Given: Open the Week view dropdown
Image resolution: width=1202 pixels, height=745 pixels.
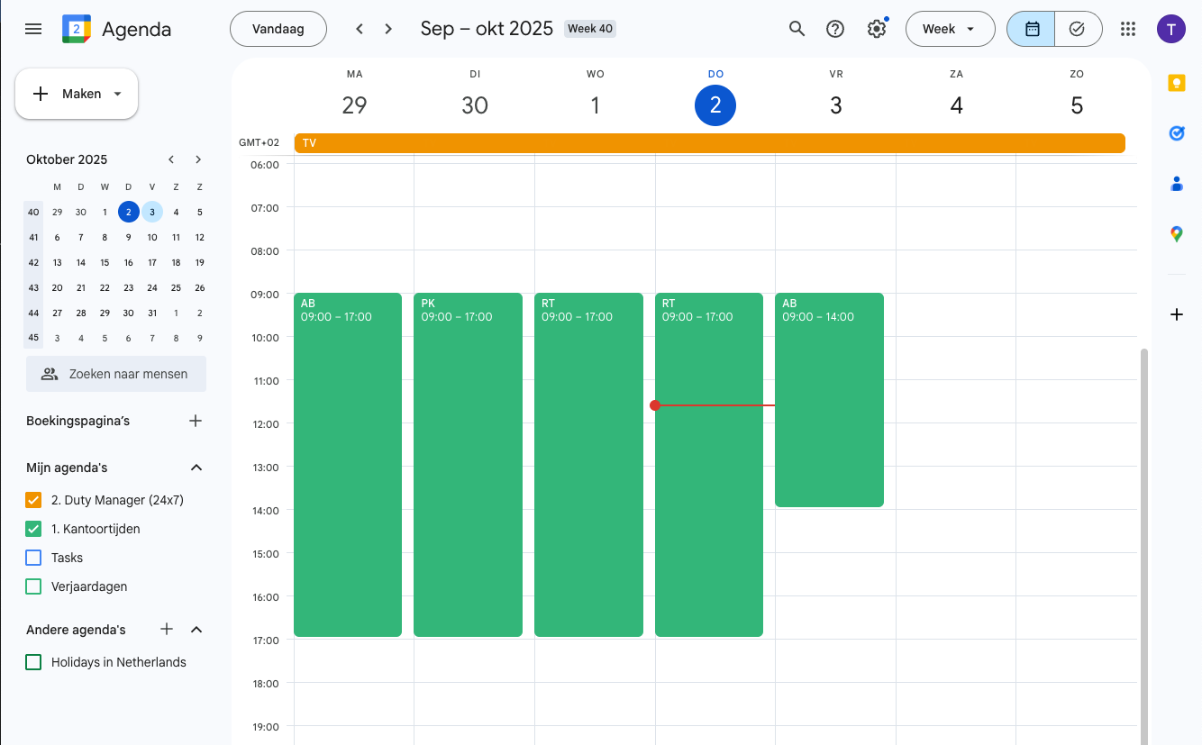Looking at the screenshot, I should [x=949, y=29].
